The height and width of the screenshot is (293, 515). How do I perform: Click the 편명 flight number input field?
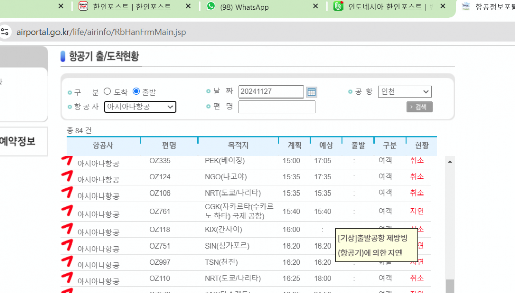(x=276, y=107)
